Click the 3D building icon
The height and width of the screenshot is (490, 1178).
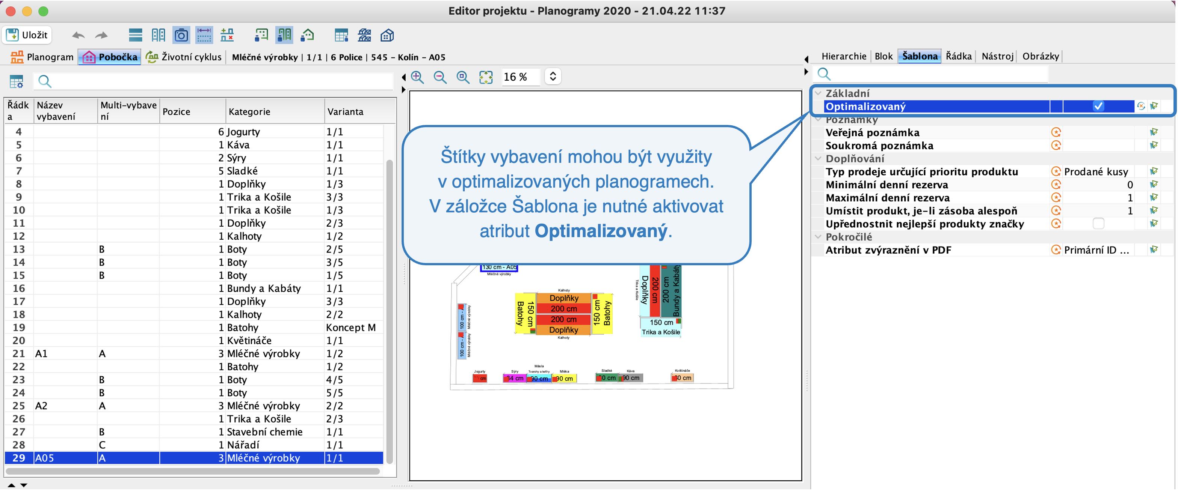click(387, 35)
